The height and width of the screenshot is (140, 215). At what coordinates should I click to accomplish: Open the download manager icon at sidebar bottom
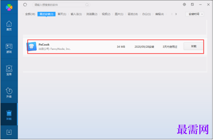coord(9,132)
